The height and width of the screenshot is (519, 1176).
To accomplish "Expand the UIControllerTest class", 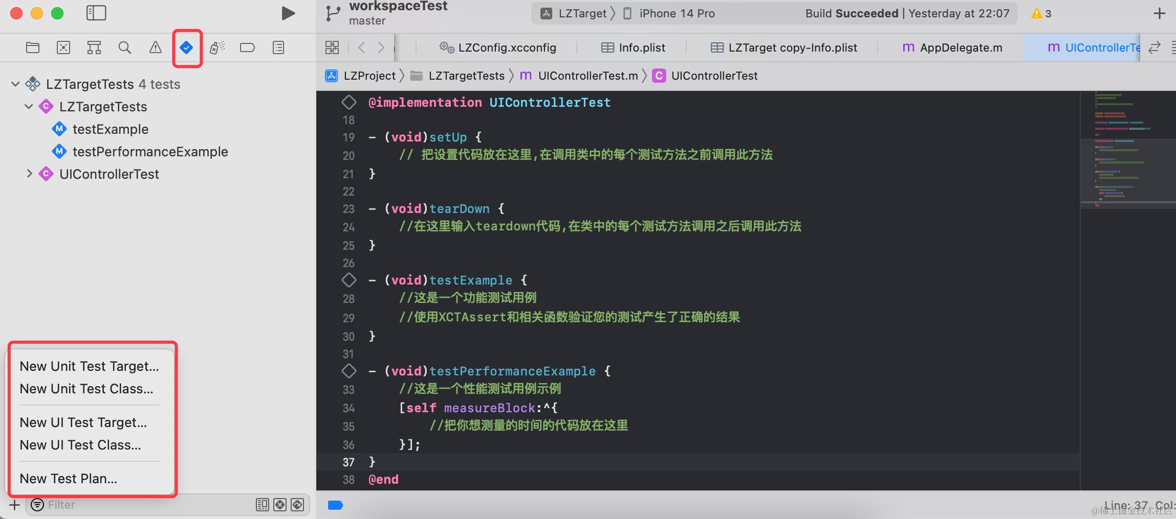I will coord(29,174).
